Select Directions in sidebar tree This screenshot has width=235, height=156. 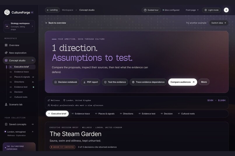(22, 82)
